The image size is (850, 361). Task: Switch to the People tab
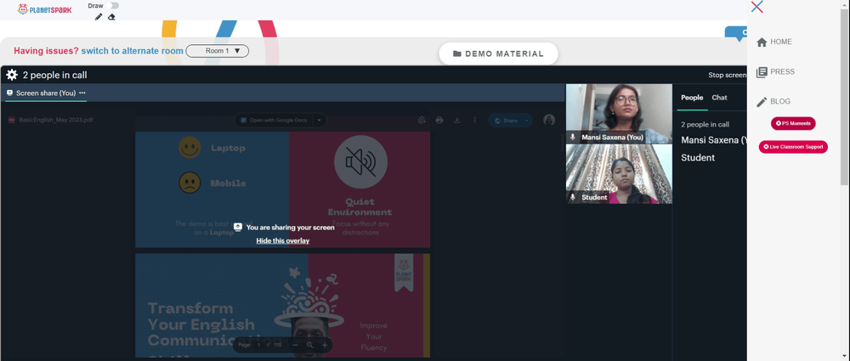coord(692,98)
